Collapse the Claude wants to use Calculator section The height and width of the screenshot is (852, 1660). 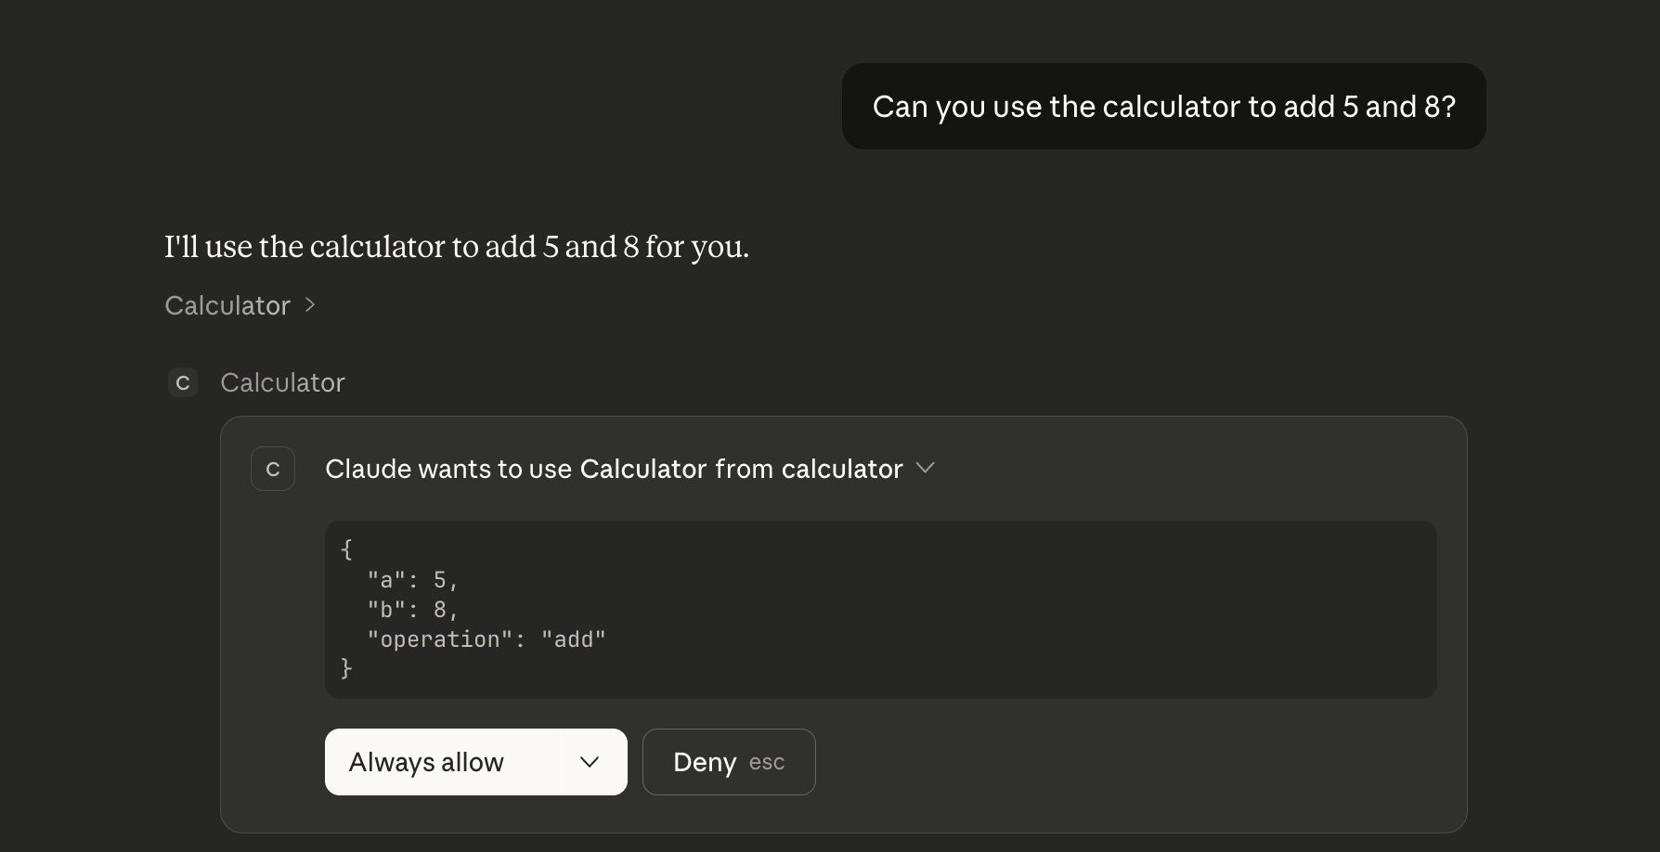(926, 469)
